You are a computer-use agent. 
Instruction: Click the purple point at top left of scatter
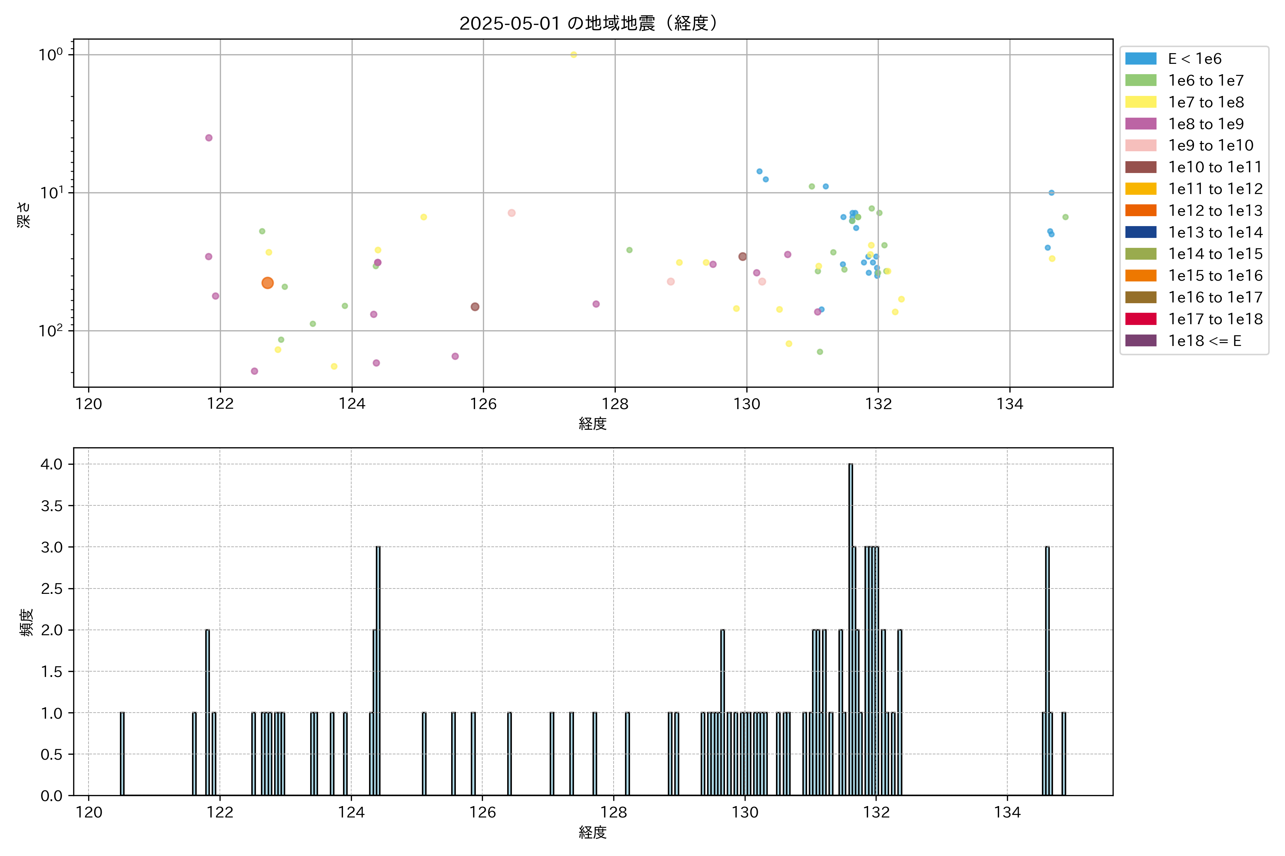tap(209, 138)
